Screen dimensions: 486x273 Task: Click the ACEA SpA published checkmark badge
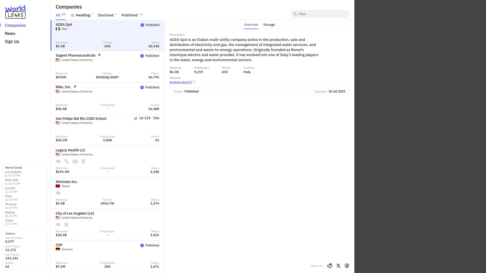pos(142,25)
